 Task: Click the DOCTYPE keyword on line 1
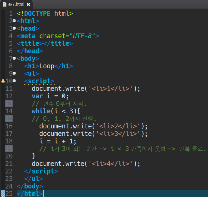coord(37,13)
